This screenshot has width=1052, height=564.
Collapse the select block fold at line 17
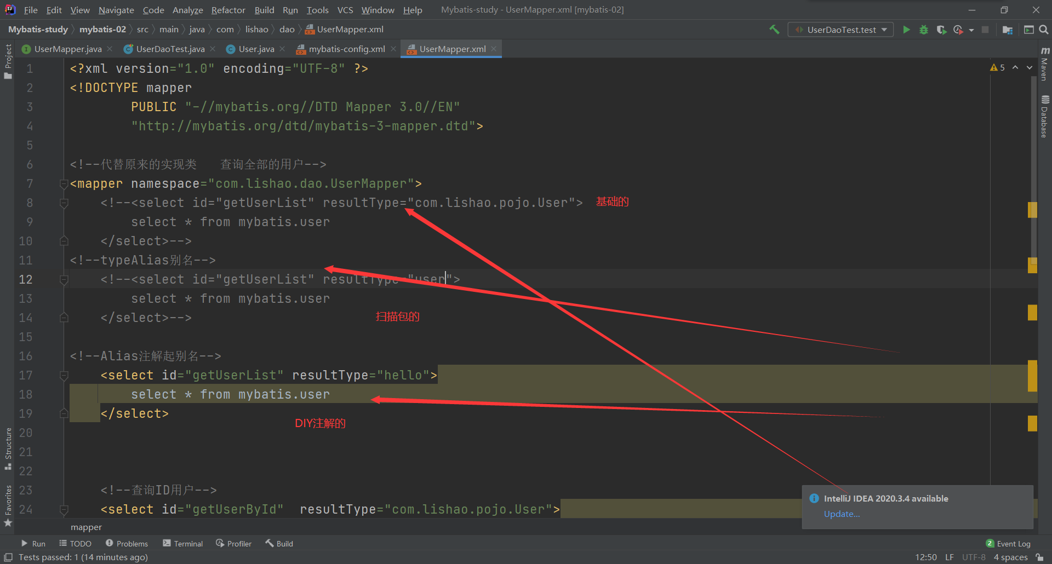[64, 376]
